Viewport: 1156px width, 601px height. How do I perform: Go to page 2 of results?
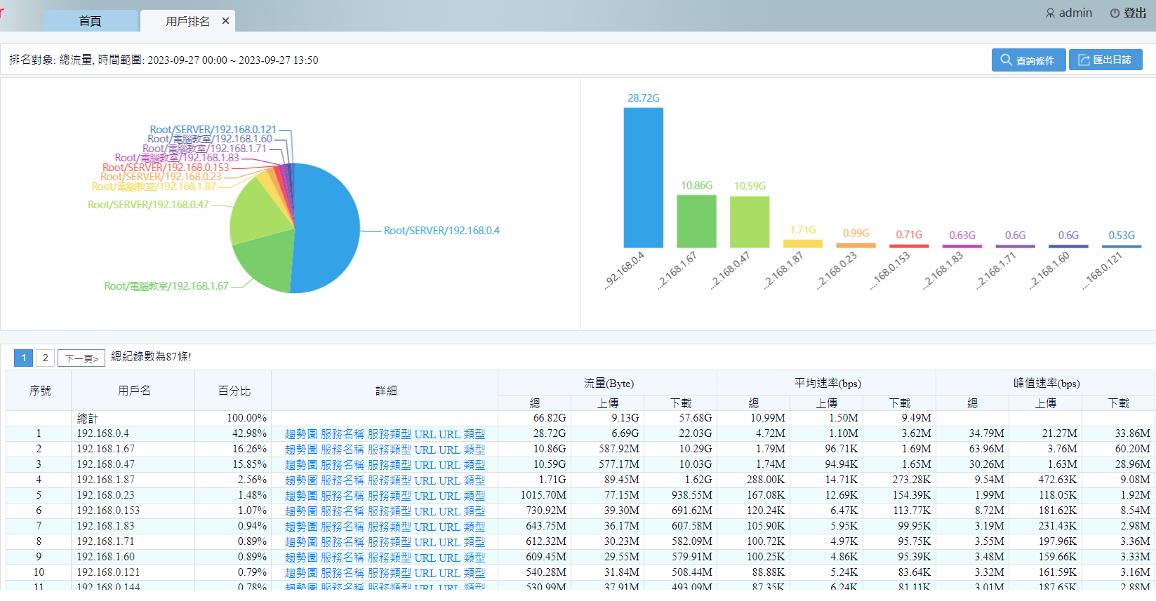click(x=46, y=358)
